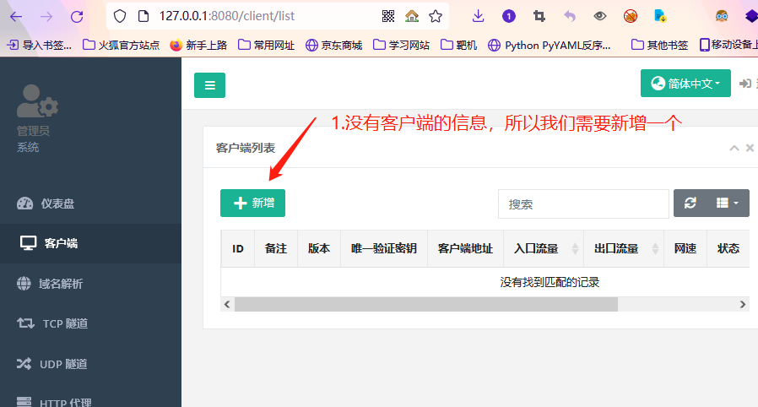The image size is (758, 407).
Task: Focus the address bar URL 127.0.0.1:8080/client/list
Action: pyautogui.click(x=227, y=16)
